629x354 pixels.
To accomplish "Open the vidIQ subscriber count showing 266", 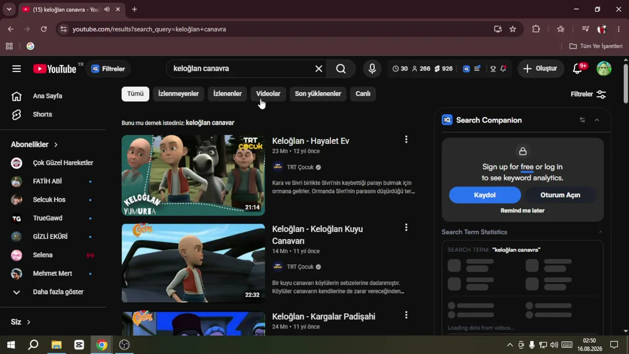I will point(421,69).
